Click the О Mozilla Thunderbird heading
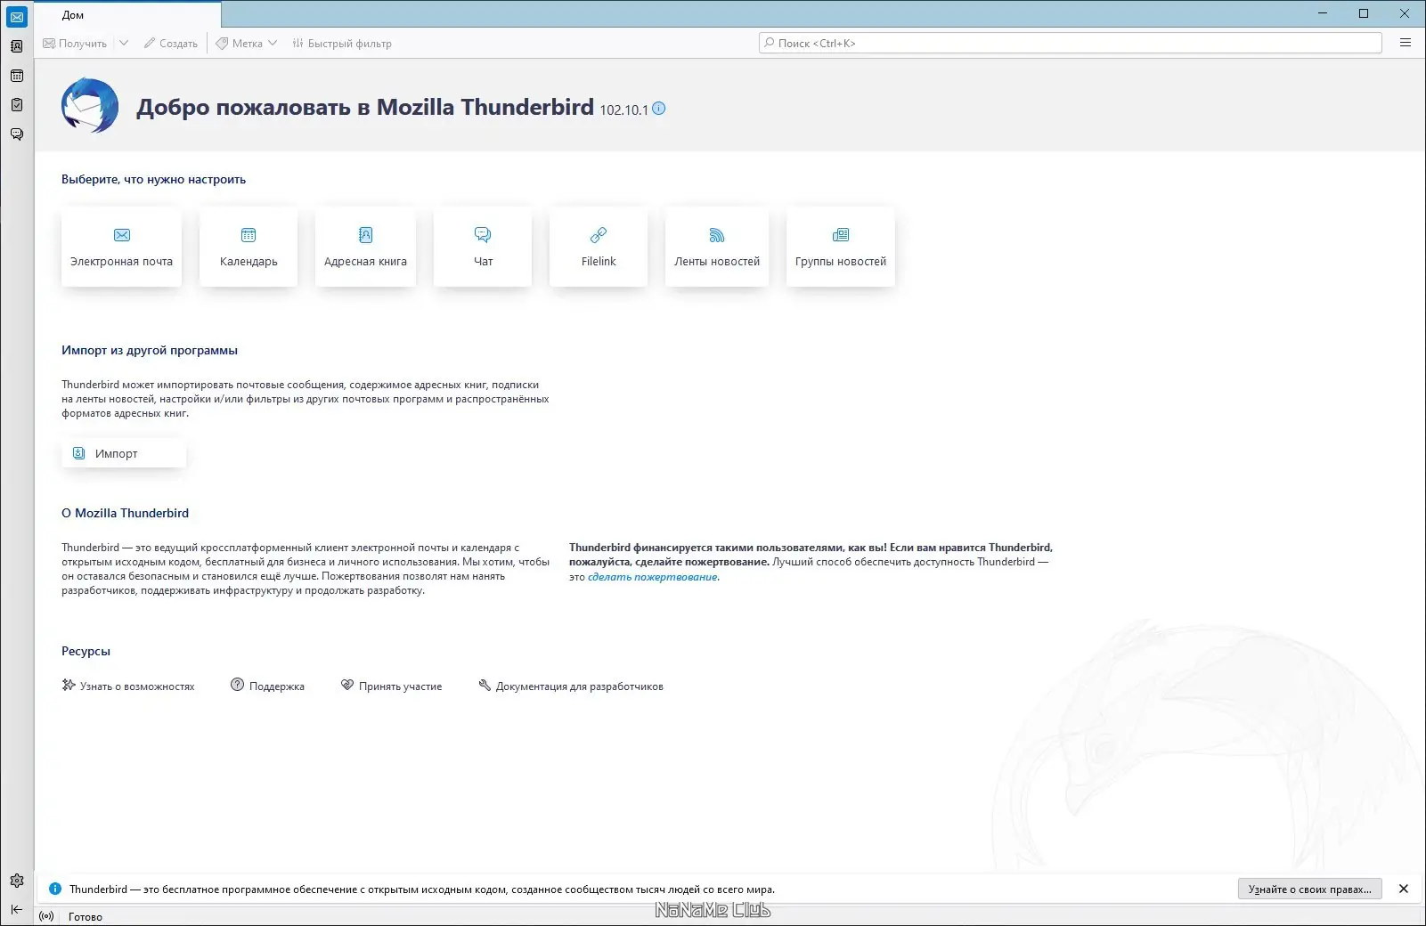This screenshot has width=1426, height=926. coord(126,513)
